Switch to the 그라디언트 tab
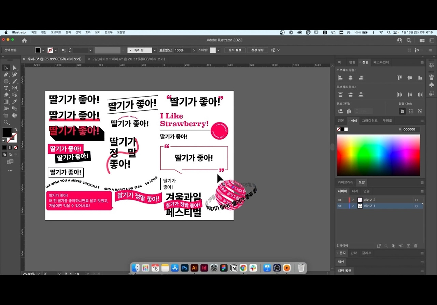This screenshot has height=305, width=437. 370,121
